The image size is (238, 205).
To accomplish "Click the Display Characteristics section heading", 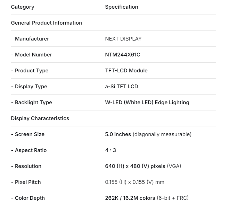I will tap(40, 118).
